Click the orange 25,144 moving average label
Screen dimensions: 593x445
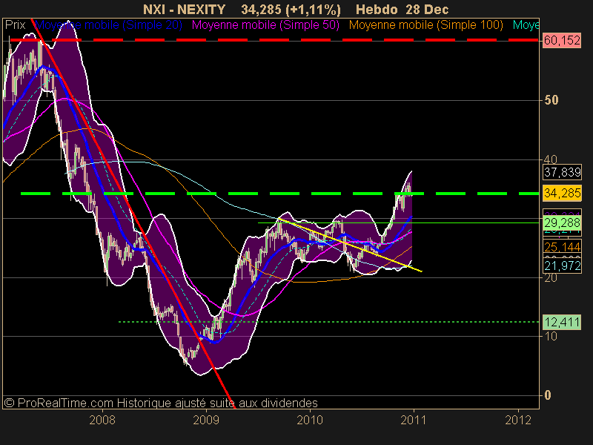562,247
